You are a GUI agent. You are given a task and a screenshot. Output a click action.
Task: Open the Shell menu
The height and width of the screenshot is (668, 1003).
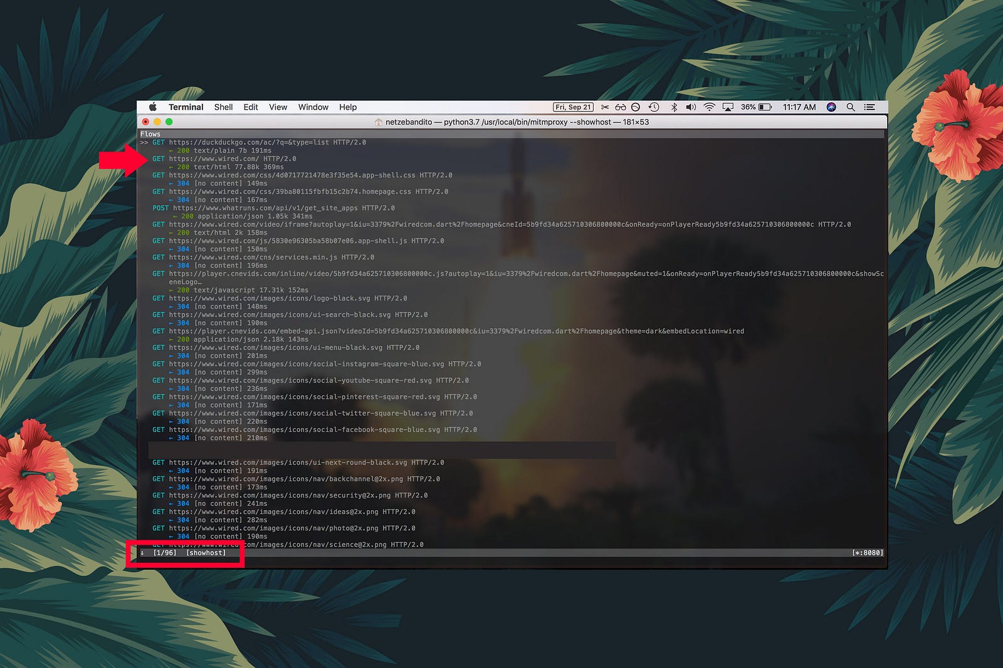223,107
